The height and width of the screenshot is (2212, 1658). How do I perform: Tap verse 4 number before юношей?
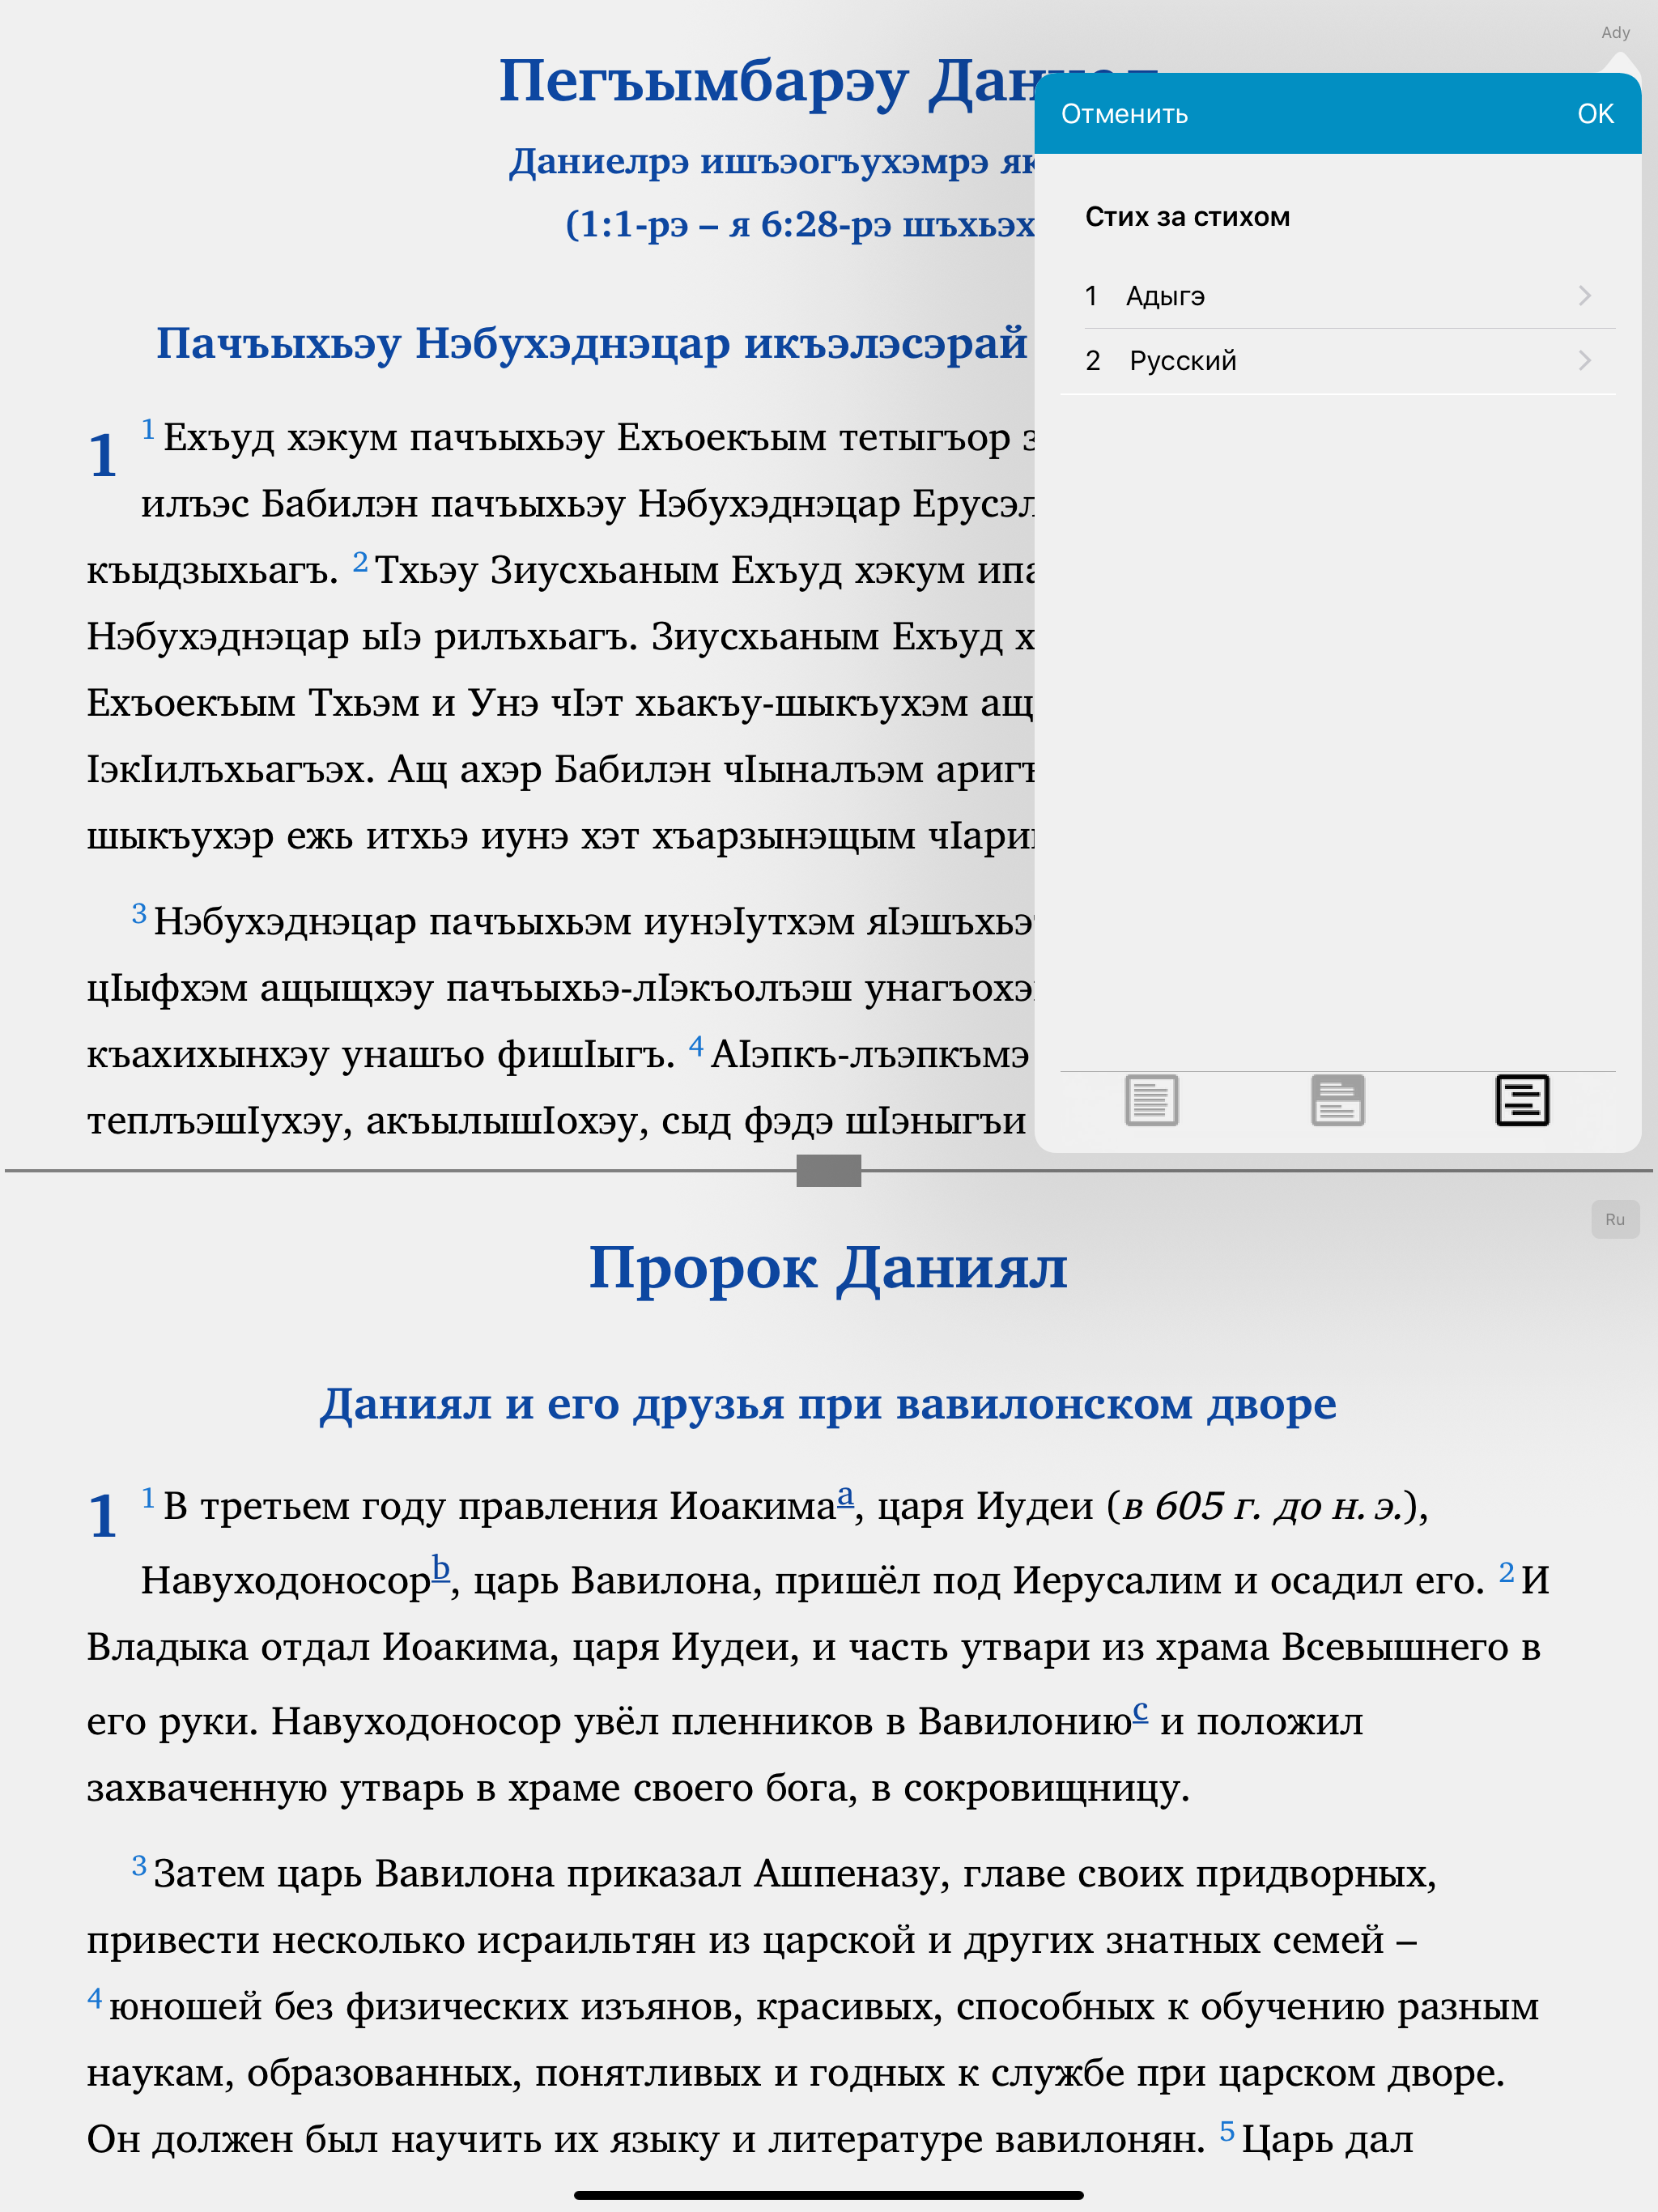pos(95,1998)
